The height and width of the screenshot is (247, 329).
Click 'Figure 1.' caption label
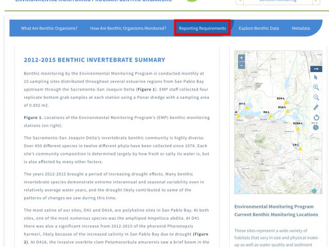point(33,117)
